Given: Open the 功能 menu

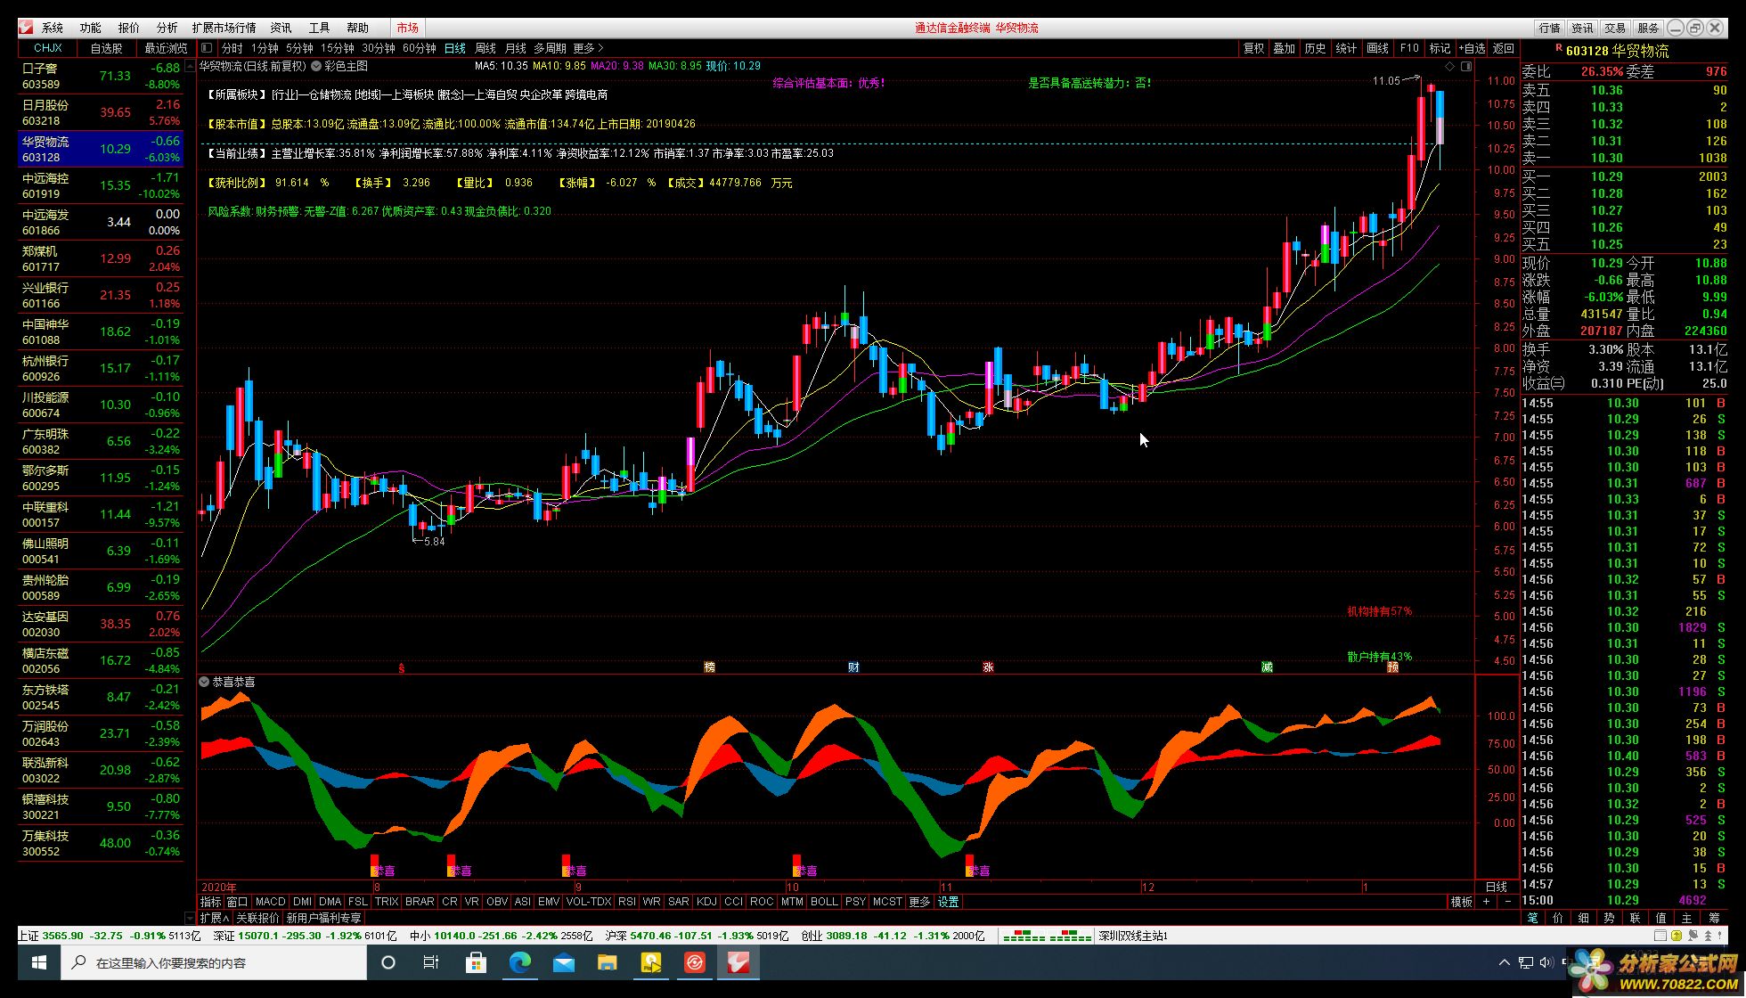Looking at the screenshot, I should coord(91,28).
